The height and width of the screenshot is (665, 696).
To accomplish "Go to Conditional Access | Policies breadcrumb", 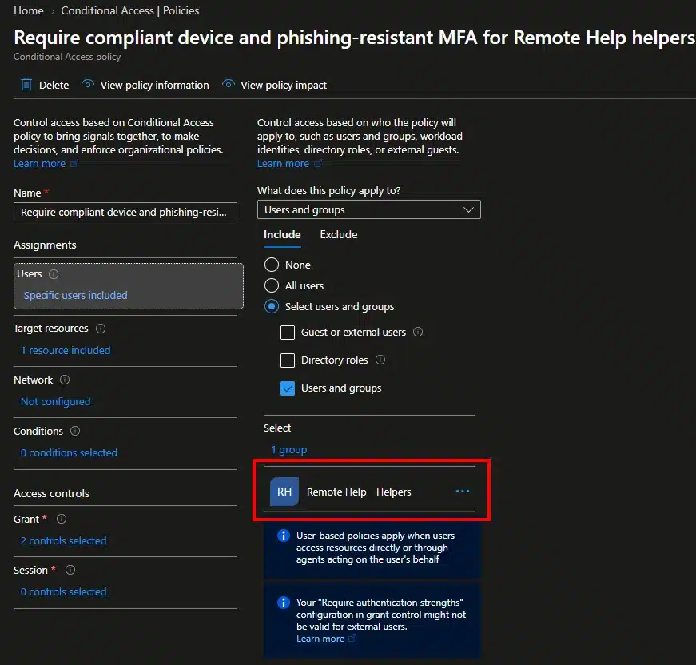I will (130, 10).
